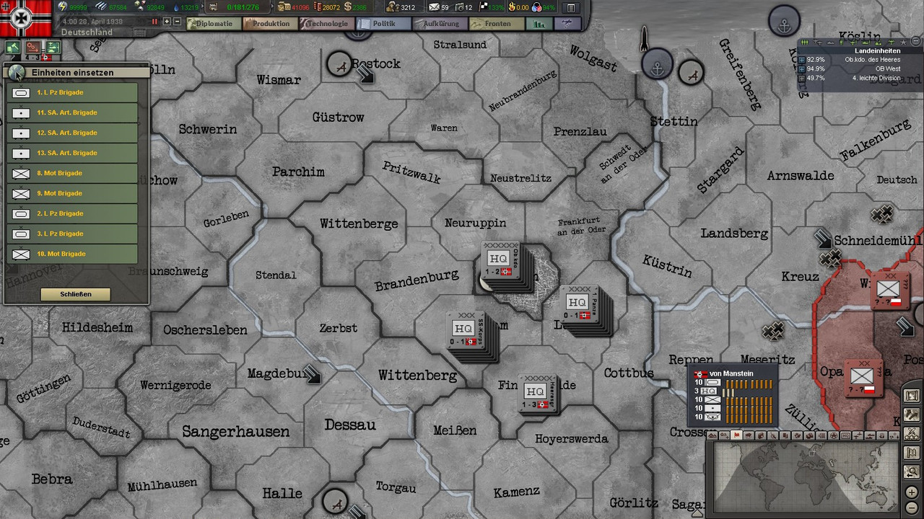
Task: Expand Ob.kdo. des Heeres in unit list
Action: click(801, 60)
